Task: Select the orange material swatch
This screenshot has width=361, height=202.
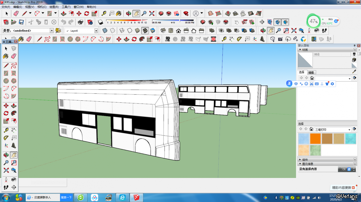Action: (x=315, y=139)
